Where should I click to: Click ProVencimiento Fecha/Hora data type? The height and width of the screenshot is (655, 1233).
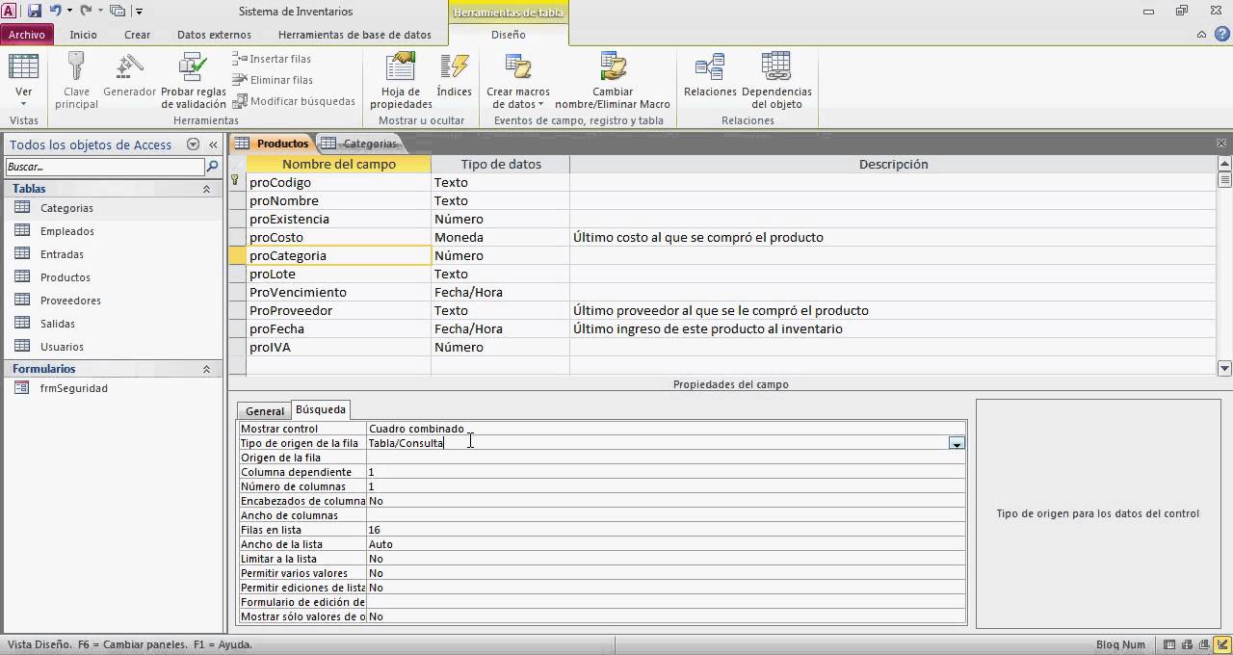pyautogui.click(x=500, y=292)
